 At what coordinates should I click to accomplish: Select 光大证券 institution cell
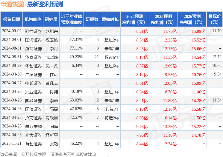coord(34,135)
